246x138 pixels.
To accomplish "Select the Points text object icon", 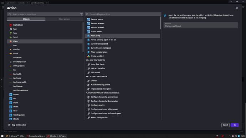I will point(11,107).
